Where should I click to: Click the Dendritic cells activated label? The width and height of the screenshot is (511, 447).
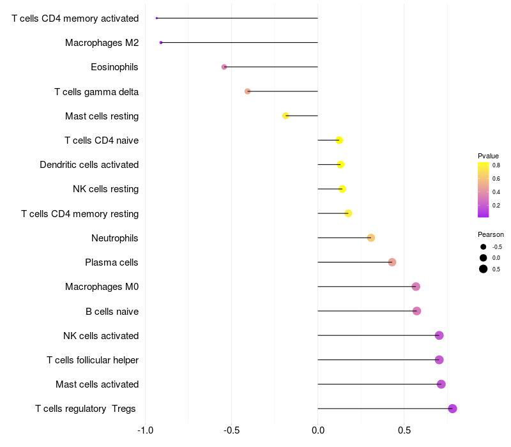pyautogui.click(x=89, y=165)
